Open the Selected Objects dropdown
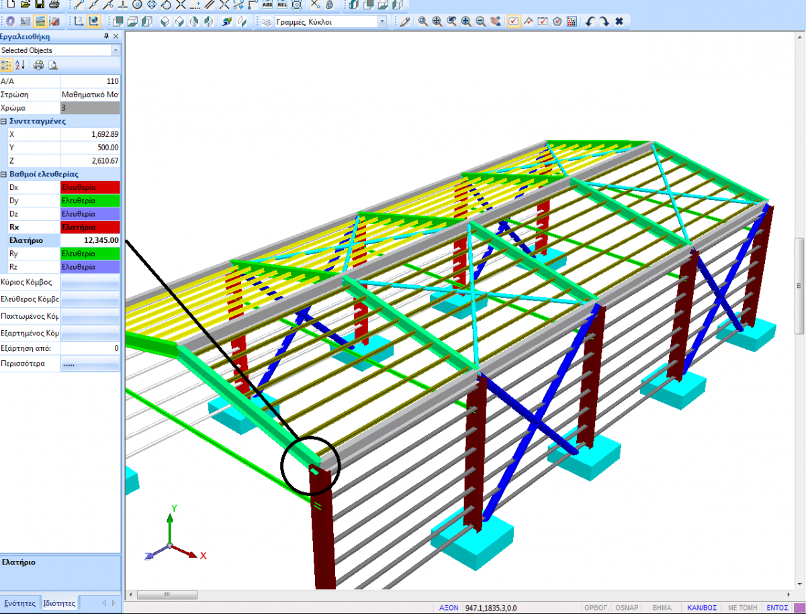This screenshot has width=806, height=614. (x=116, y=50)
